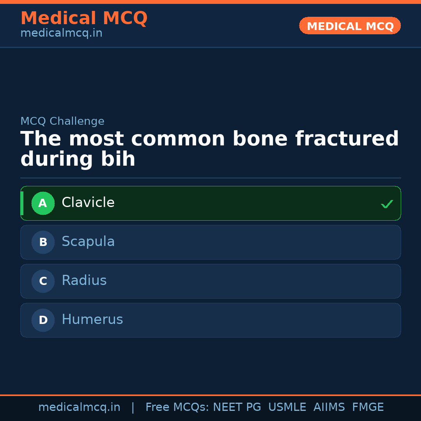Viewport: 421px width, 421px height.
Task: Click the D option circle
Action: [x=43, y=320]
